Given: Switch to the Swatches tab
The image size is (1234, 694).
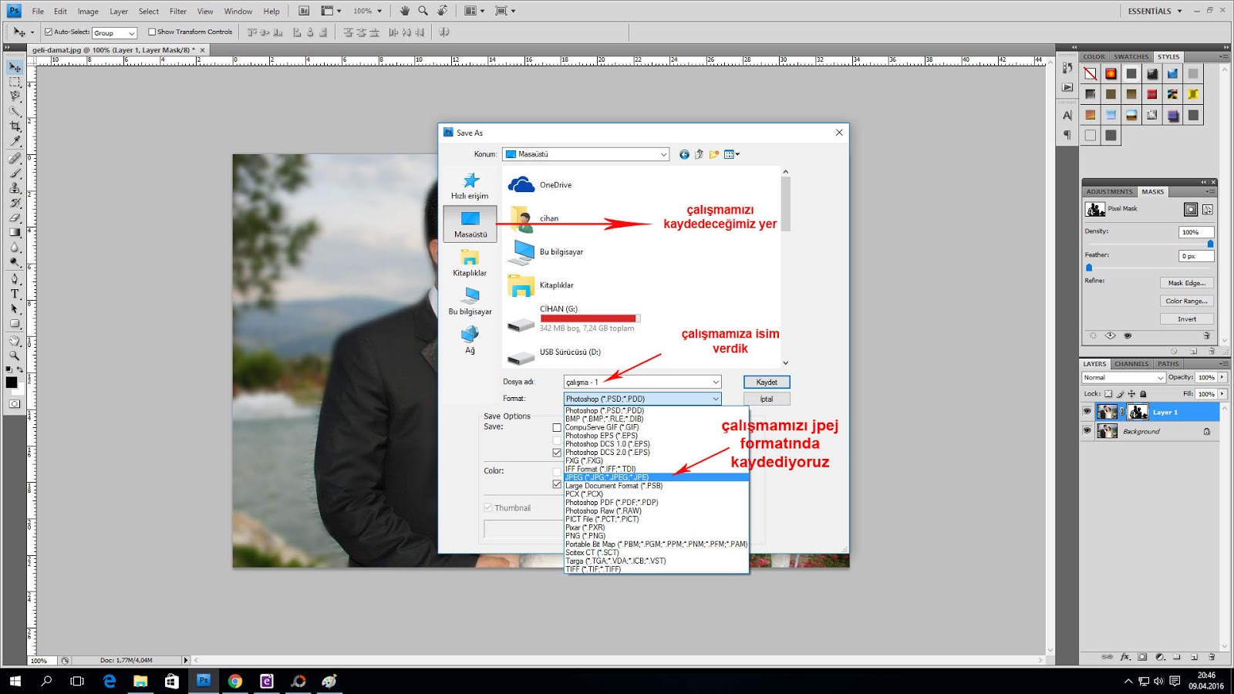Looking at the screenshot, I should 1131,57.
